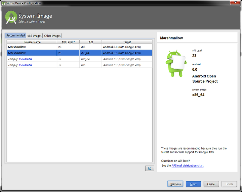Click the x86_64 System Image value
The height and width of the screenshot is (192, 242).
point(198,95)
